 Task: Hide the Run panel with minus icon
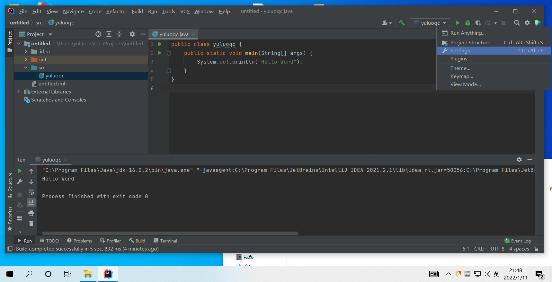click(530, 160)
